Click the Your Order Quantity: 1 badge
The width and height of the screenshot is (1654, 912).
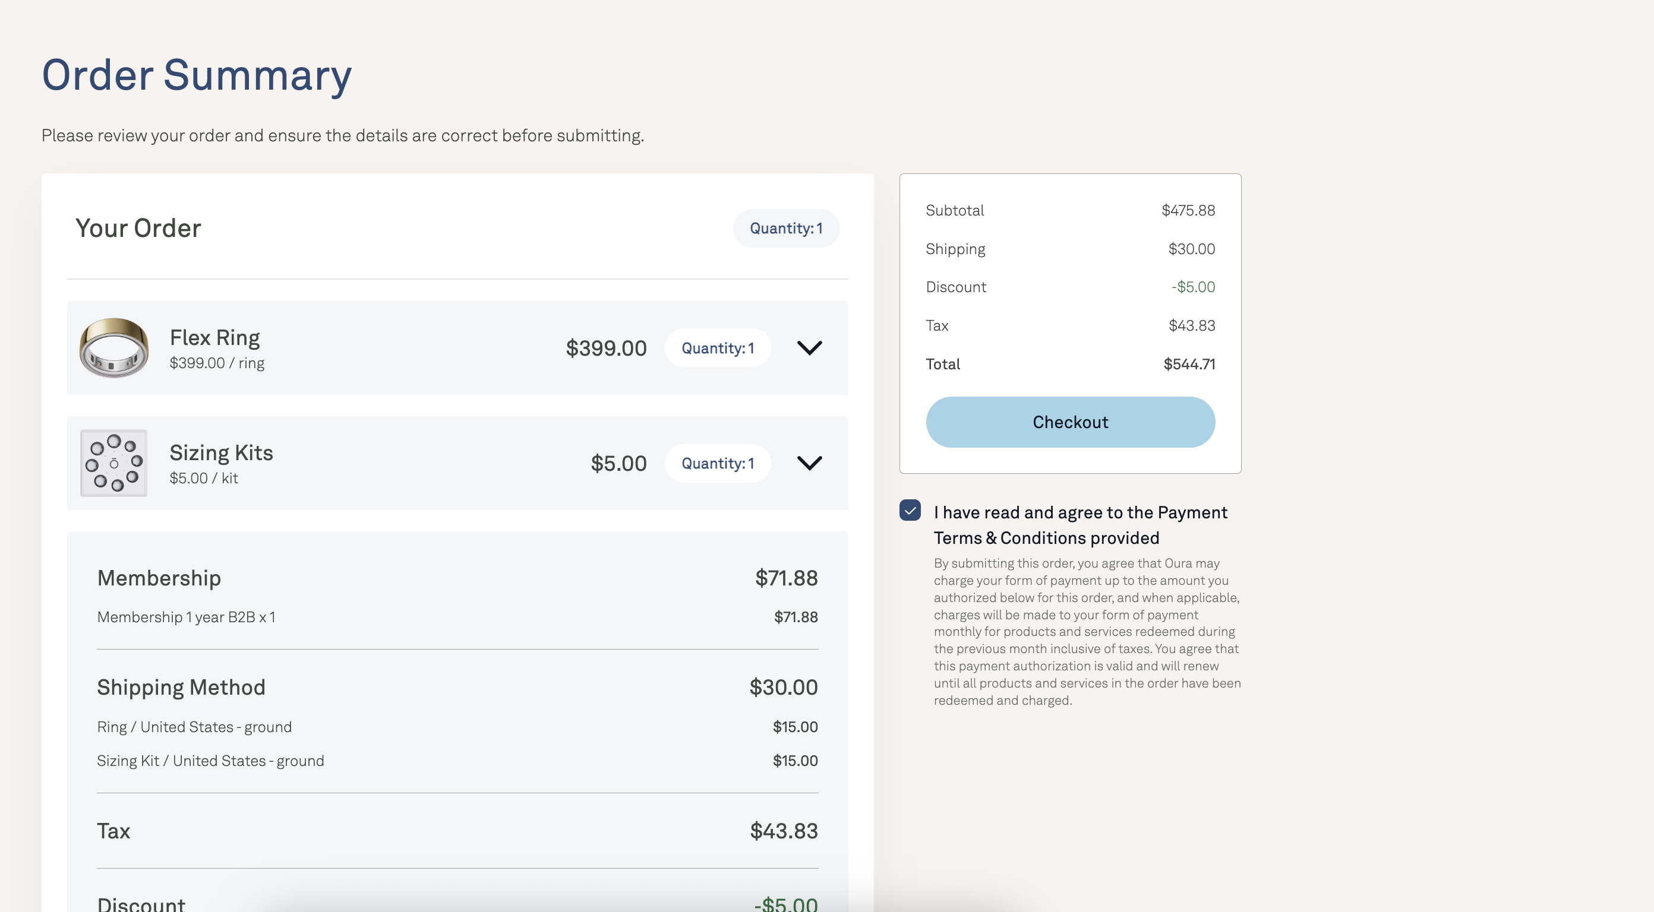point(786,228)
